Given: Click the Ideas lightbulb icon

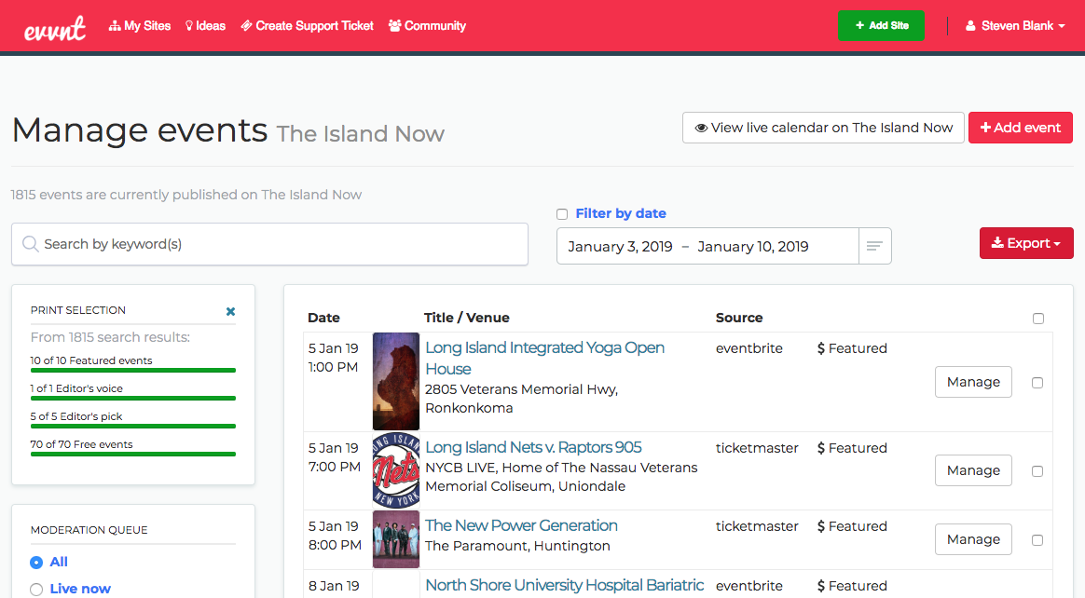Looking at the screenshot, I should point(189,26).
